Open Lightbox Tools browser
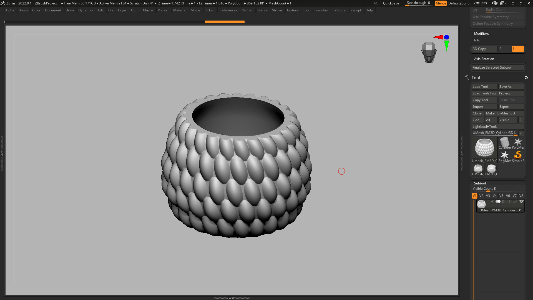Screen dimensions: 533x300 pos(498,127)
